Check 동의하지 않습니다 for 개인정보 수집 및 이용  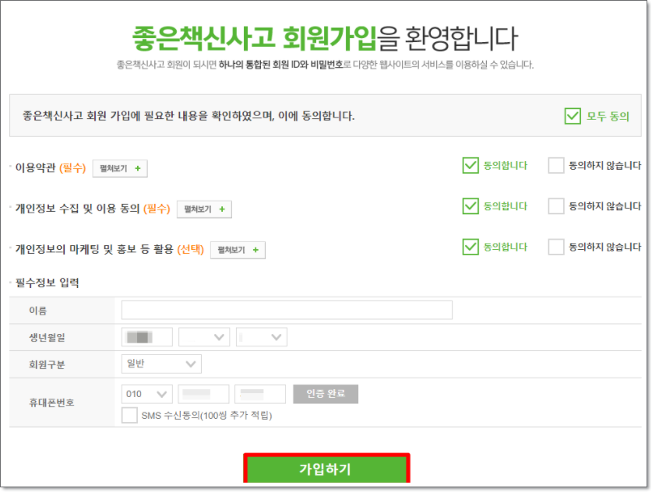coord(555,206)
